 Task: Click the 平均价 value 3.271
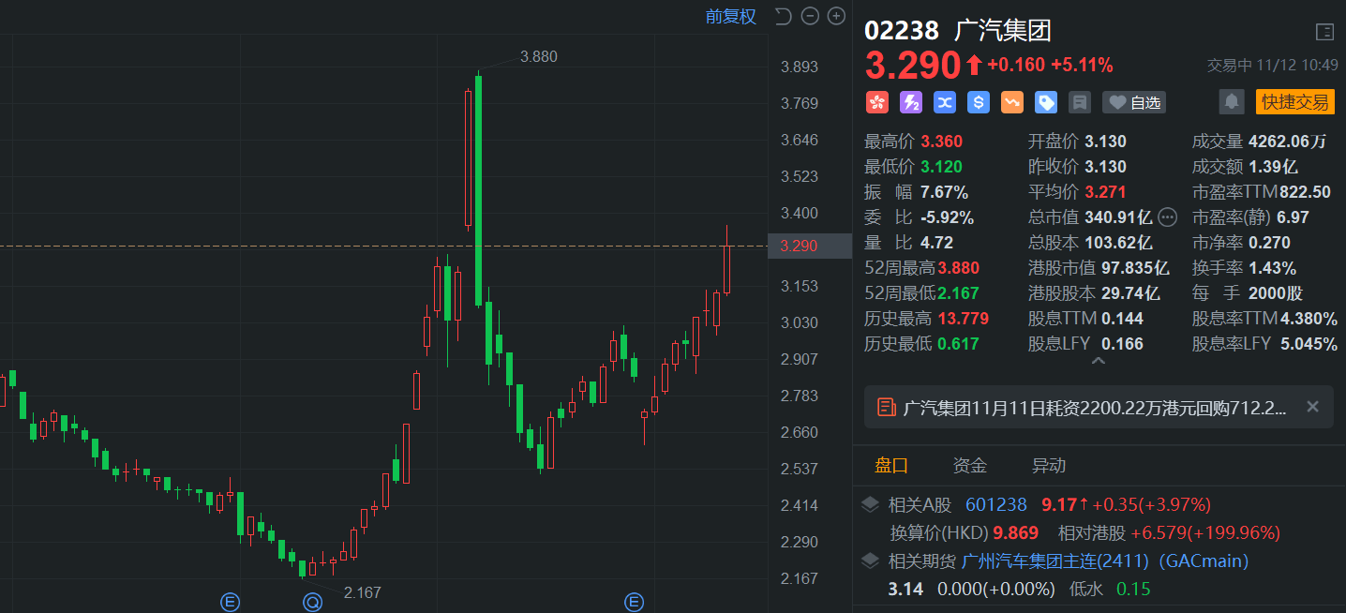point(1106,192)
